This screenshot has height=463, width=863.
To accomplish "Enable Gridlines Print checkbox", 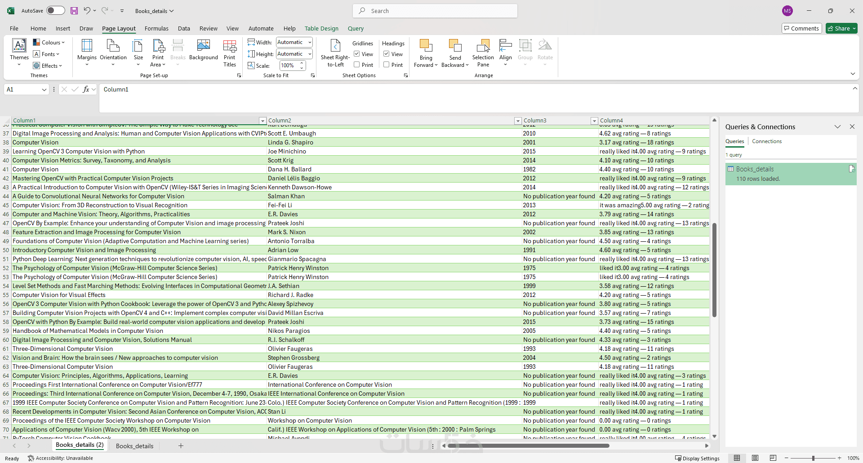I will click(357, 65).
